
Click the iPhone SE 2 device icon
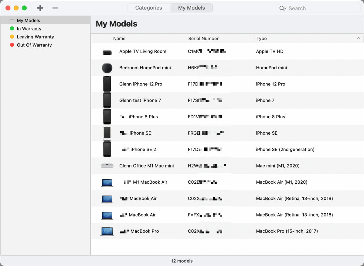[107, 149]
